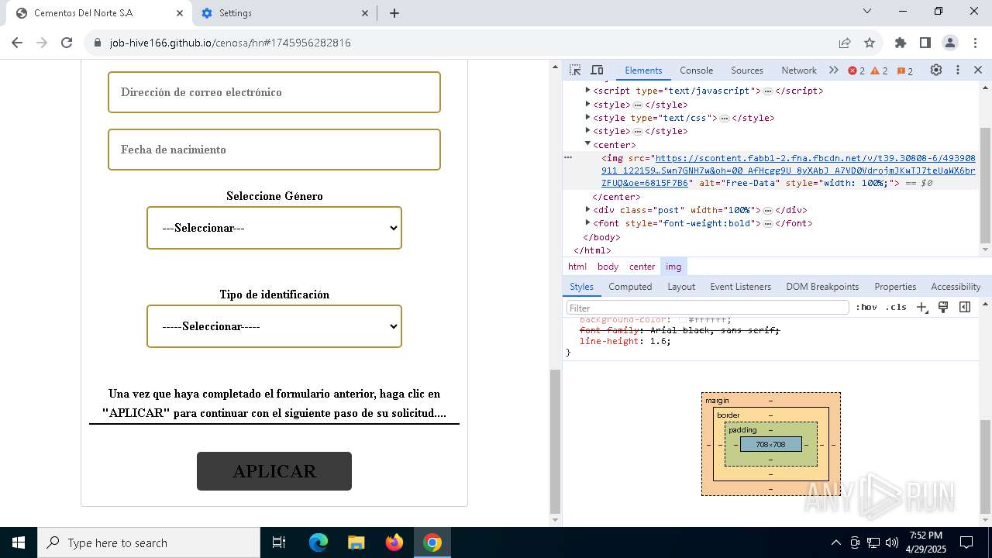The width and height of the screenshot is (992, 558).
Task: Click the browser address bar URL
Action: (230, 43)
